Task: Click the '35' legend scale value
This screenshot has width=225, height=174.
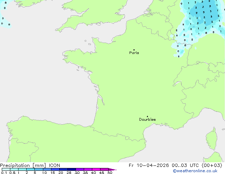Action: tap(85, 173)
